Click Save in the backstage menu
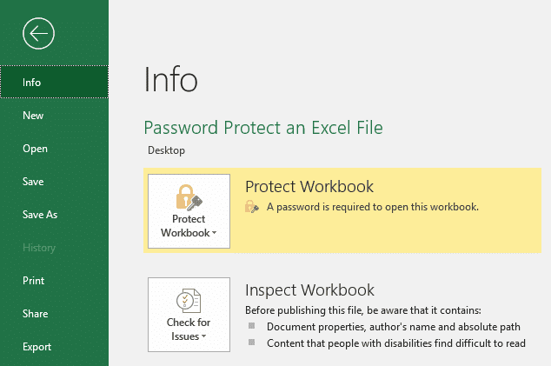This screenshot has width=551, height=366. point(33,182)
